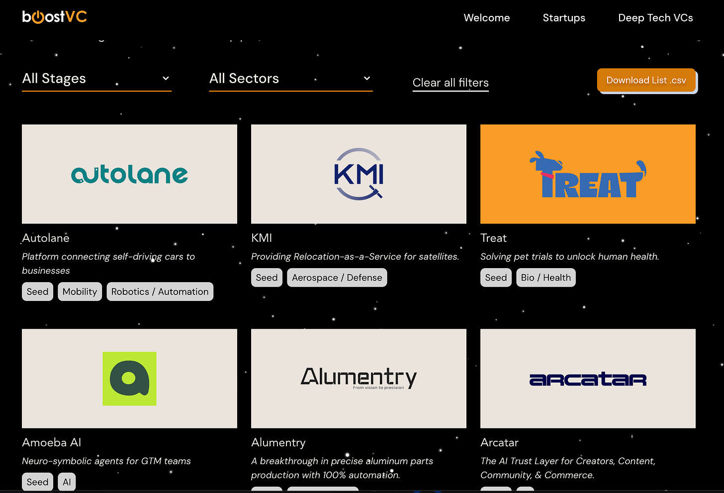Image resolution: width=724 pixels, height=493 pixels.
Task: Open the KMI logo thumbnail
Action: point(359,174)
